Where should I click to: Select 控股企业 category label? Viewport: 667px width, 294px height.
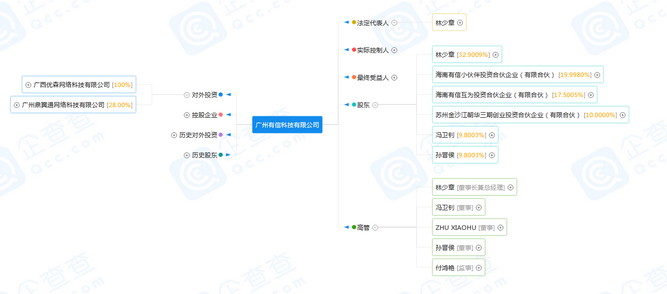[204, 115]
